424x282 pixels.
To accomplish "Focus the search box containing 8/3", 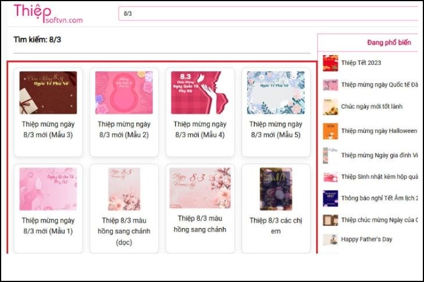I will (x=268, y=13).
